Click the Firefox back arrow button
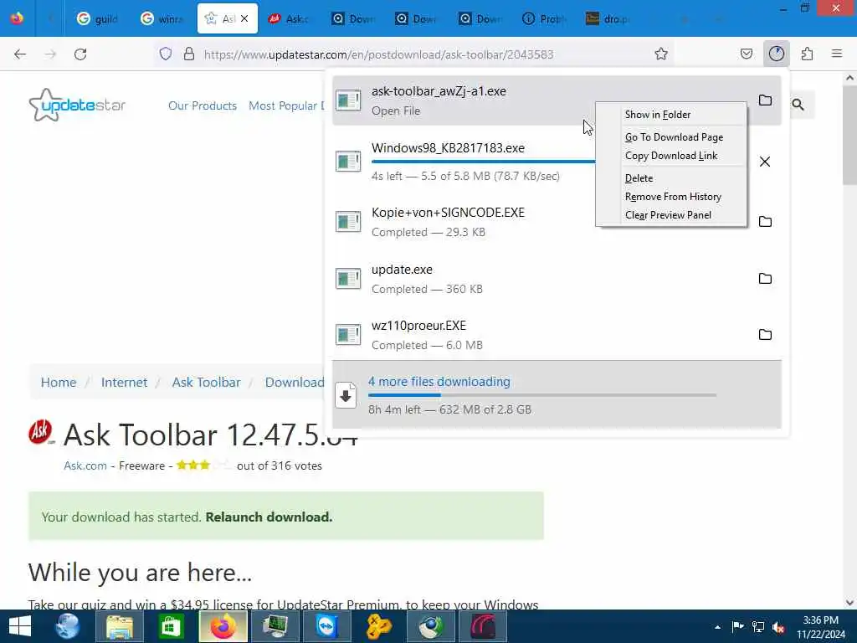857x643 pixels. [20, 54]
